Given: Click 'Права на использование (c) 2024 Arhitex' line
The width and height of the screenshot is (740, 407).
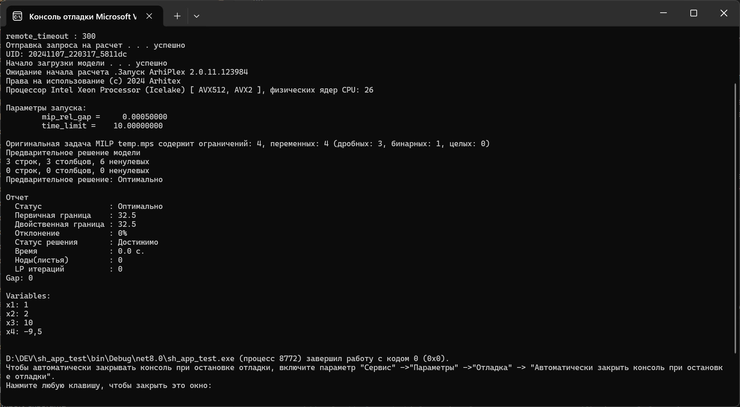Looking at the screenshot, I should pyautogui.click(x=93, y=81).
